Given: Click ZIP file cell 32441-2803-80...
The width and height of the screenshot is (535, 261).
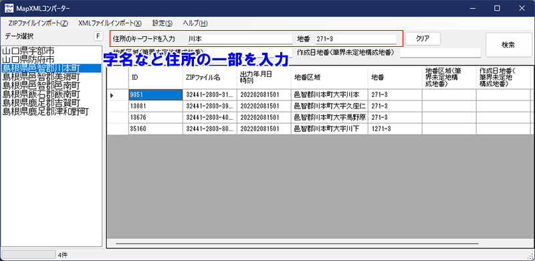Looking at the screenshot, I should (x=210, y=128).
